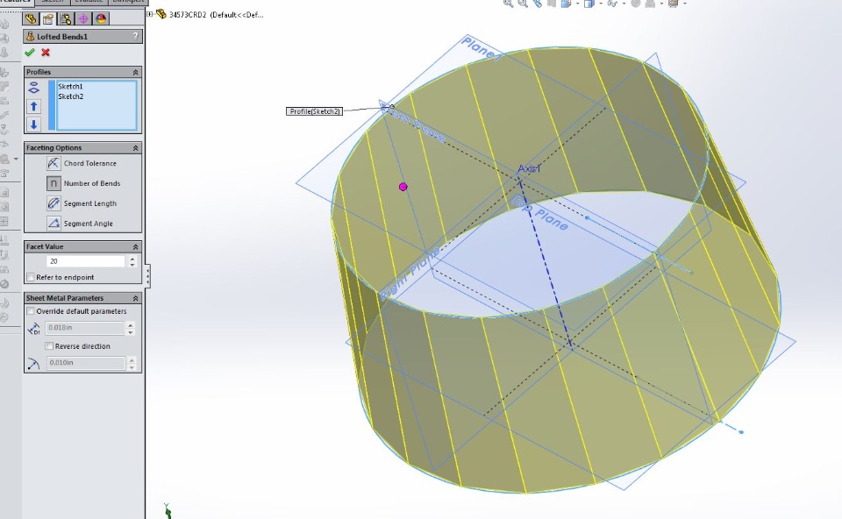Image resolution: width=842 pixels, height=519 pixels.
Task: Choose Chord Tolerance faceting option
Action: tap(82, 163)
